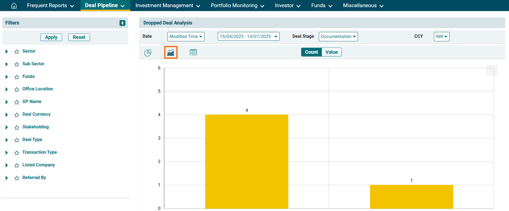Collapse the Filters panel arrow icon
This screenshot has width=509, height=211.
point(122,23)
